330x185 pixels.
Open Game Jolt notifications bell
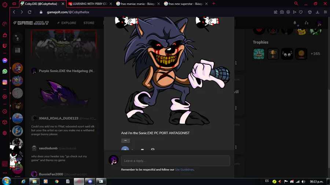click(295, 23)
